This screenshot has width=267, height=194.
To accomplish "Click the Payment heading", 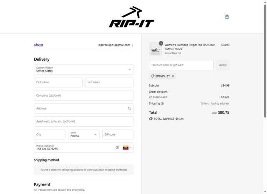I will (42, 184).
